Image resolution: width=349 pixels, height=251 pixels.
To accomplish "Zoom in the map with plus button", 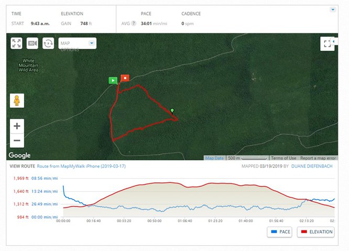I will [x=17, y=126].
